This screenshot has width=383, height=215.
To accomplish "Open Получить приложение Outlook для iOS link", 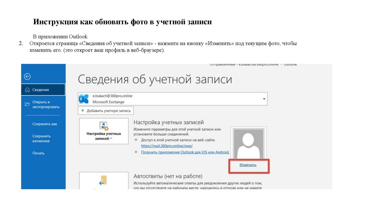I will [185, 152].
